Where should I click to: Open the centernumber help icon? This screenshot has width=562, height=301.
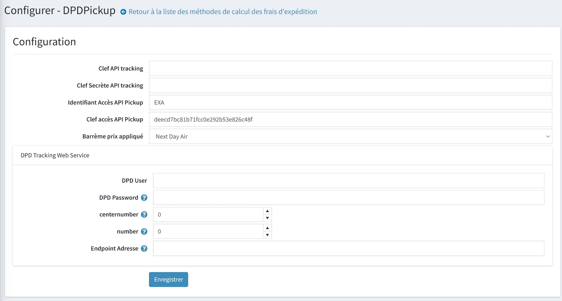pos(144,215)
